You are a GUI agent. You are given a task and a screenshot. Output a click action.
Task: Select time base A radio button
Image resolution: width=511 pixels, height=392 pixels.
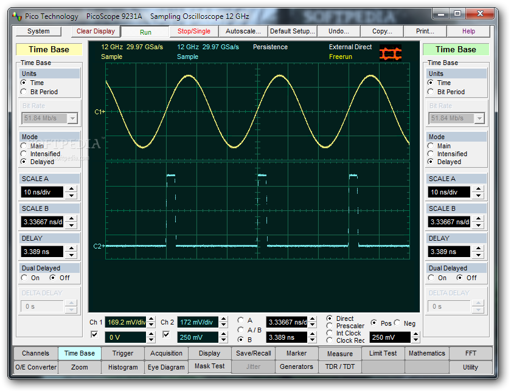[x=241, y=320]
